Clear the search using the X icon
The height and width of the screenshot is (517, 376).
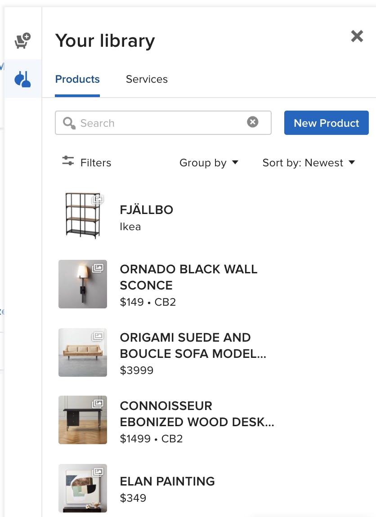253,121
